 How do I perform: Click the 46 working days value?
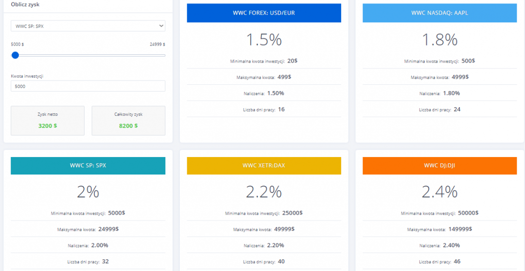[x=457, y=261]
